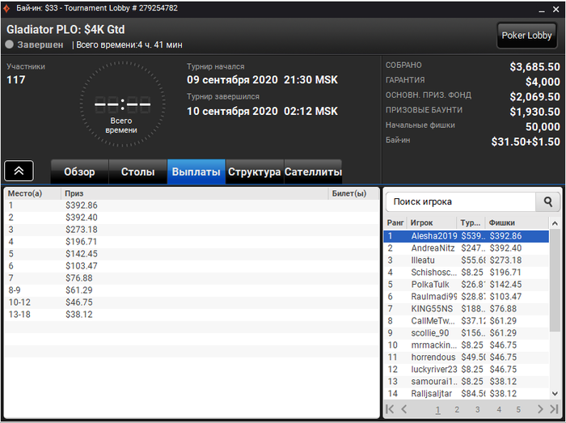Click 5th place prize $142.45 in payouts

pyautogui.click(x=82, y=254)
